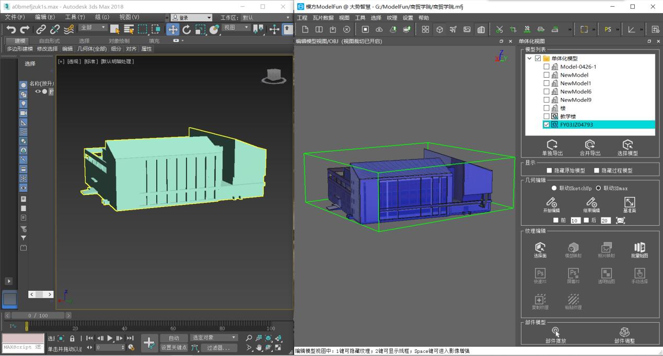Enable 隐藏过程模型 checkbox
The image size is (663, 356).
pos(596,170)
